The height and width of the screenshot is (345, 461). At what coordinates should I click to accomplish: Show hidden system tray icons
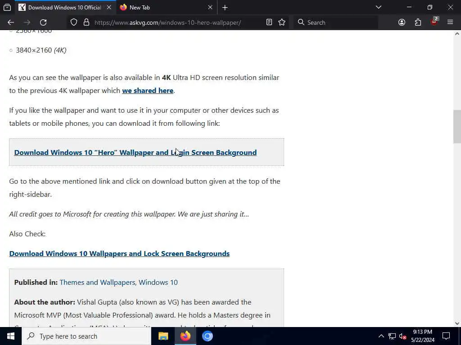click(381, 336)
